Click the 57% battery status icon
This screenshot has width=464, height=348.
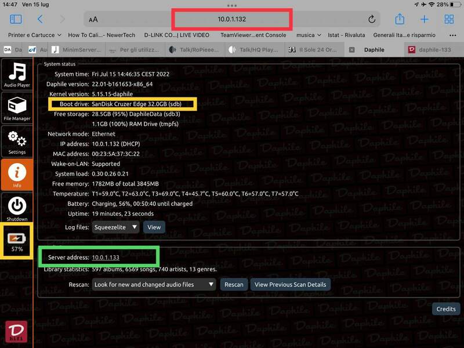pyautogui.click(x=17, y=241)
